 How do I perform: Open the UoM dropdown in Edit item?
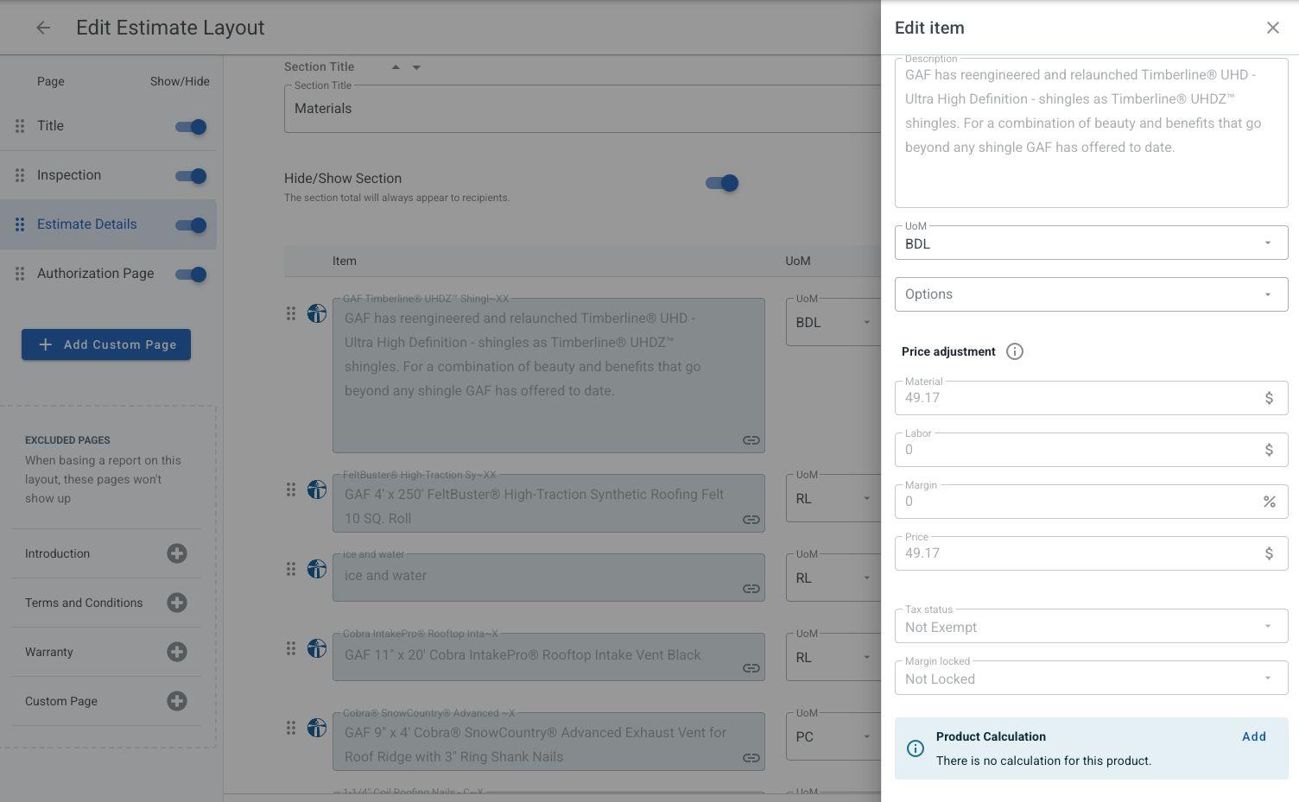1091,243
